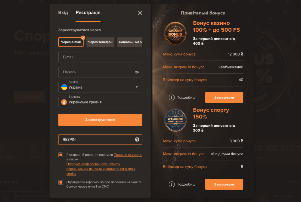
Task: Click into the E-mail input field
Action: [100, 57]
